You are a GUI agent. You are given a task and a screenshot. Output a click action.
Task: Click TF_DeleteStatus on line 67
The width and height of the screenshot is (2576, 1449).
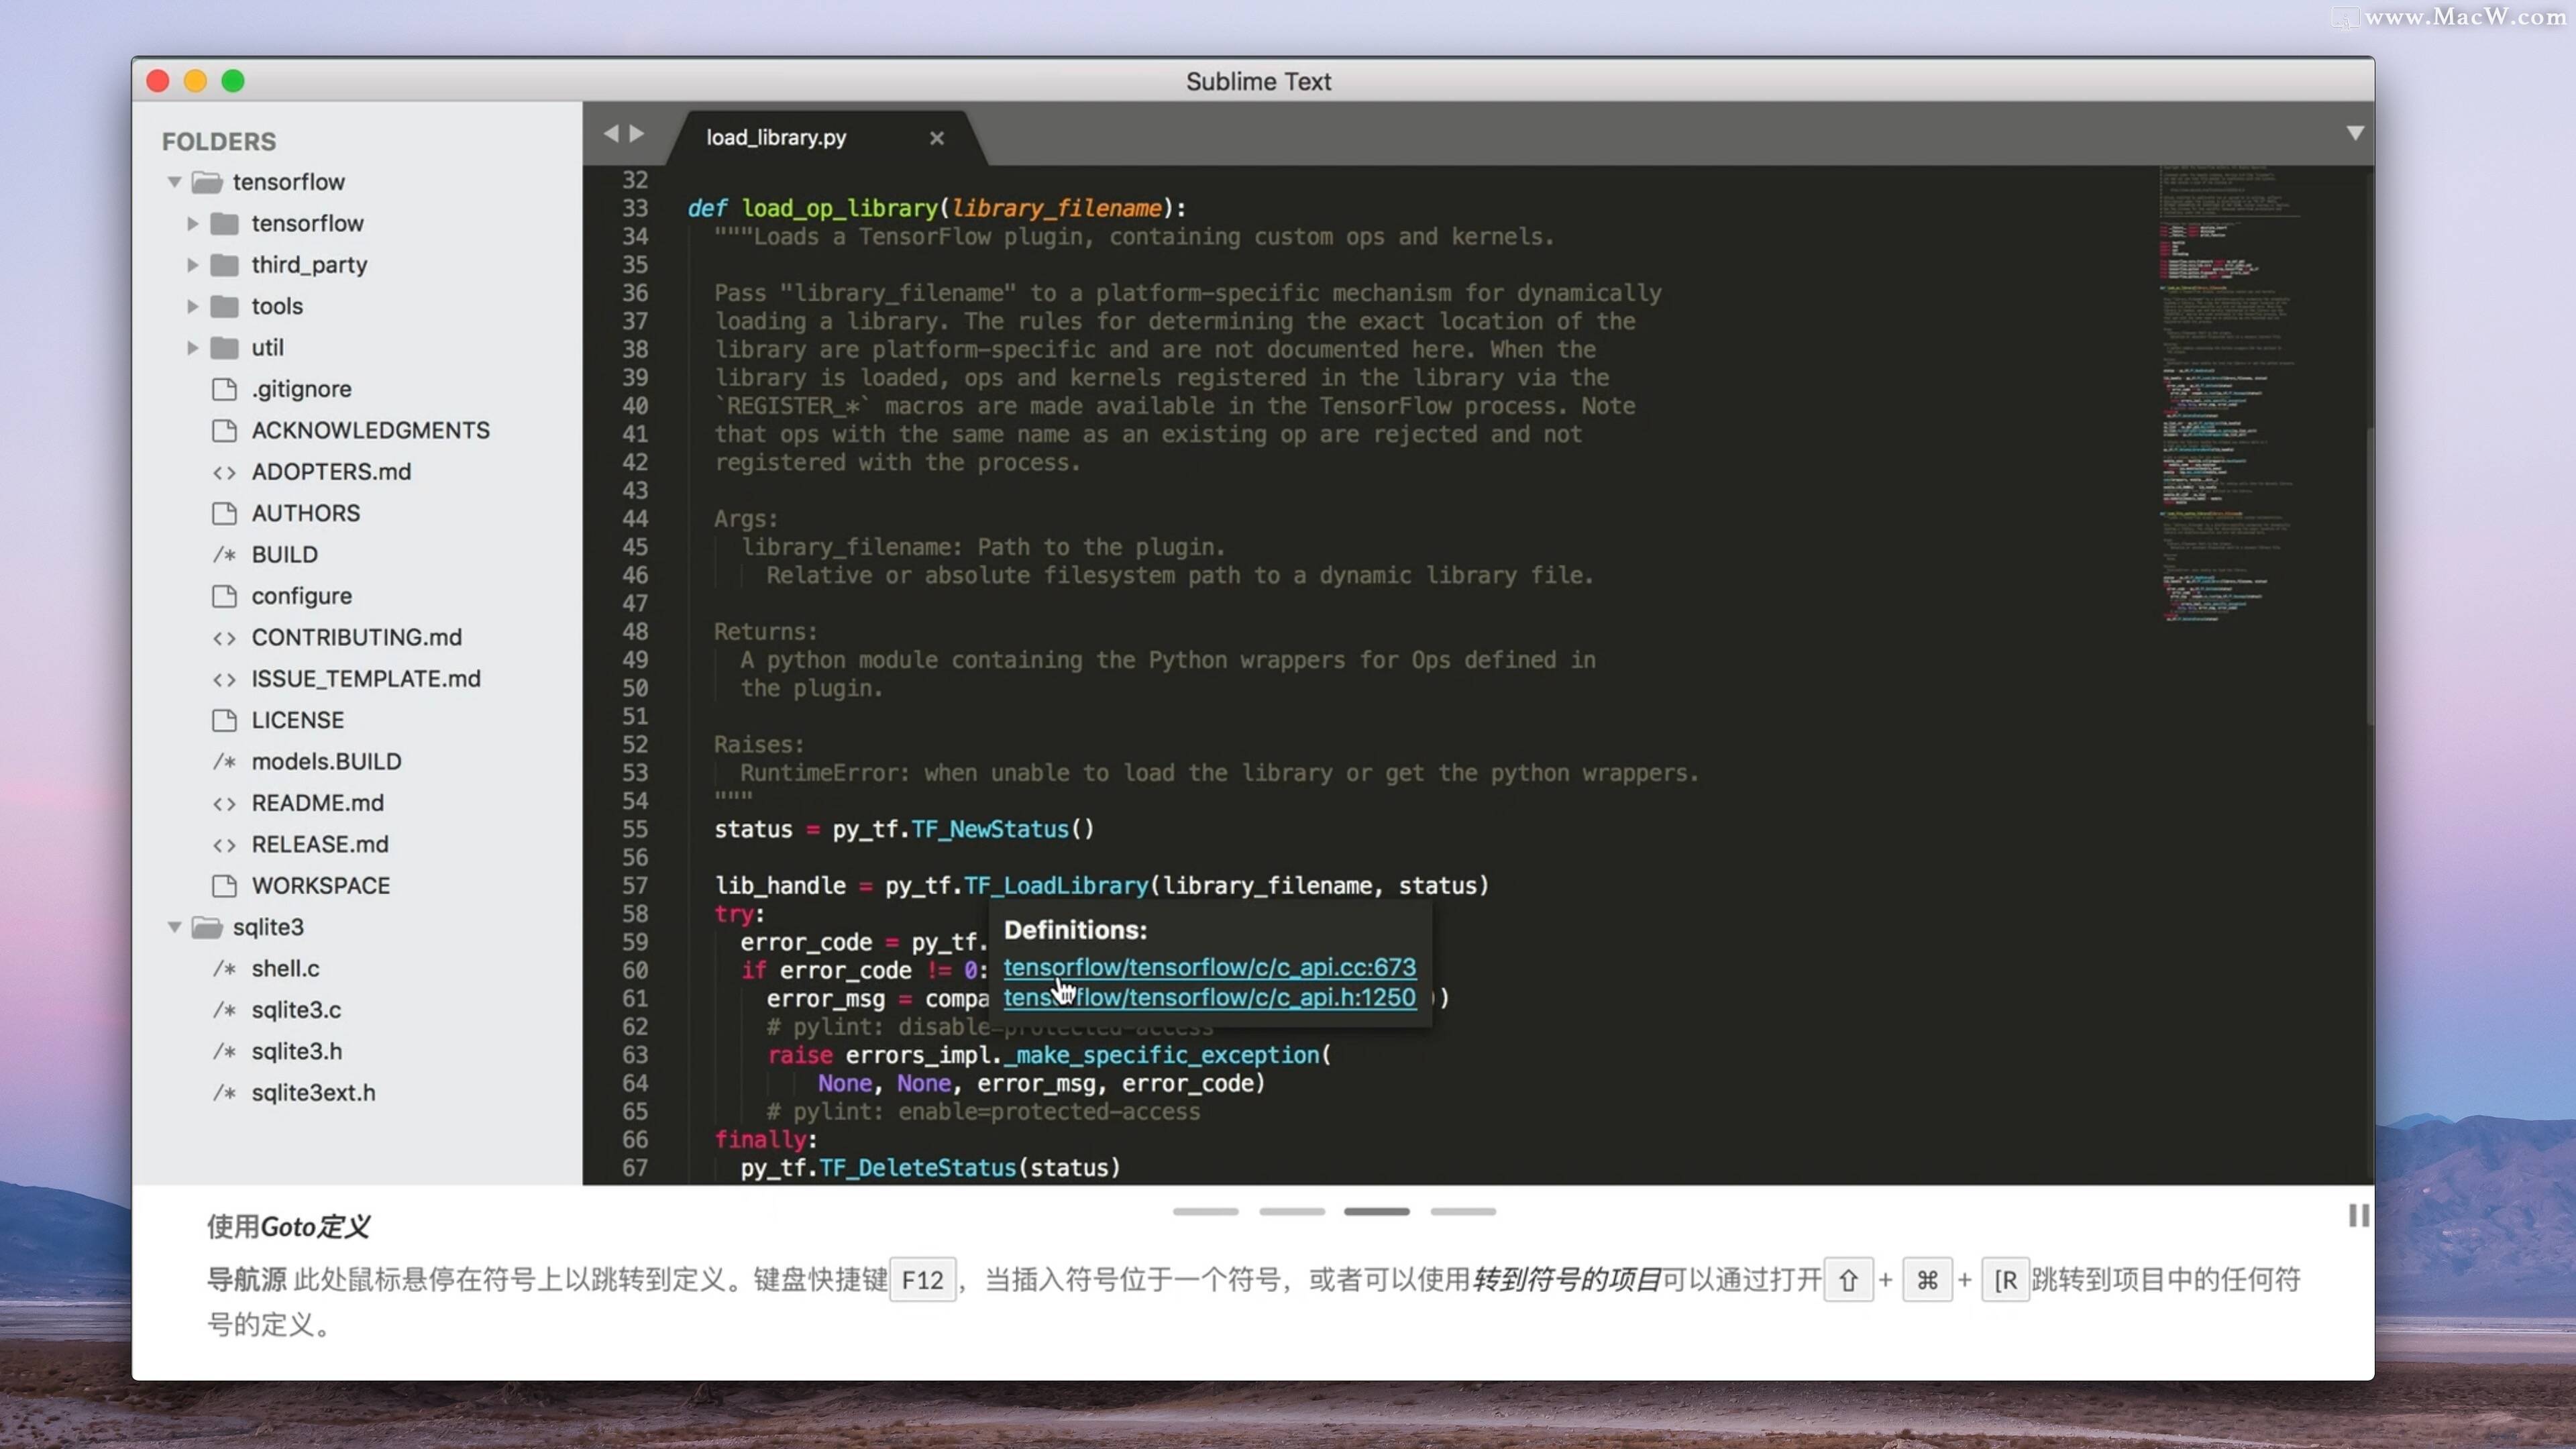point(917,1167)
